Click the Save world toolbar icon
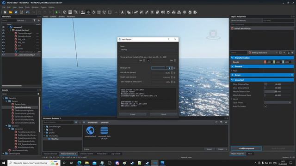The image size is (296, 166). point(16,12)
